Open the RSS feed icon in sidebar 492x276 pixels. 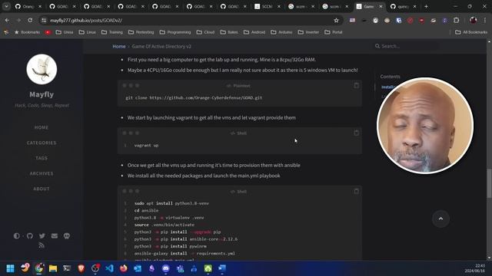[x=42, y=245]
